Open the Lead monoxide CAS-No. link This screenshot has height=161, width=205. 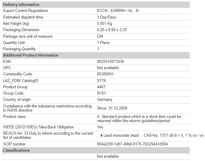point(153,135)
